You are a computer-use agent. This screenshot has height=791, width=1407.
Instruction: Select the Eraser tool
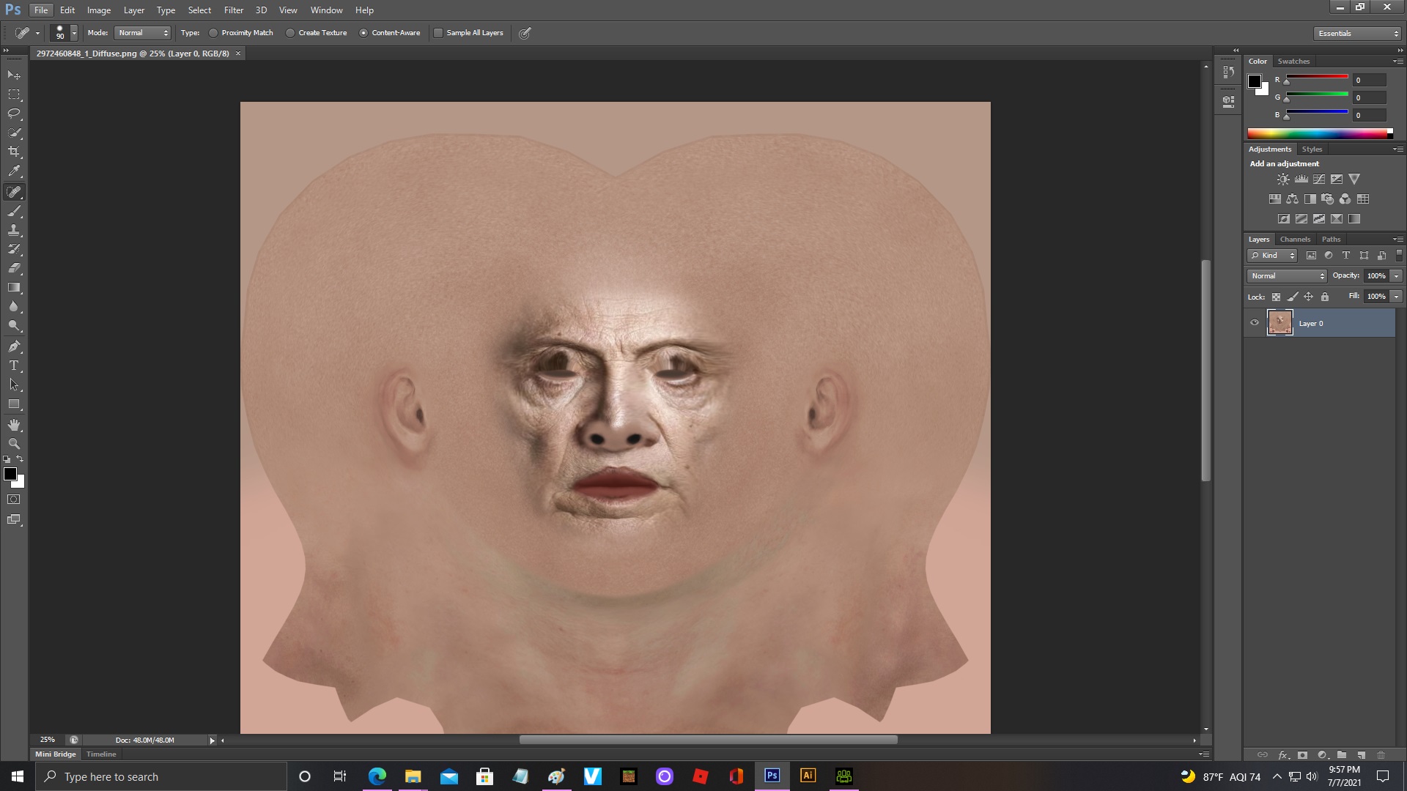click(x=14, y=268)
